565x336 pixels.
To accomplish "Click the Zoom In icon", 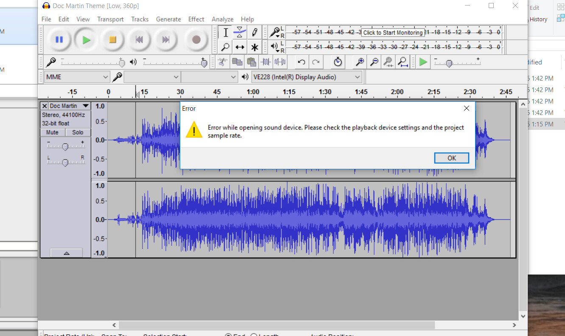I will click(360, 62).
